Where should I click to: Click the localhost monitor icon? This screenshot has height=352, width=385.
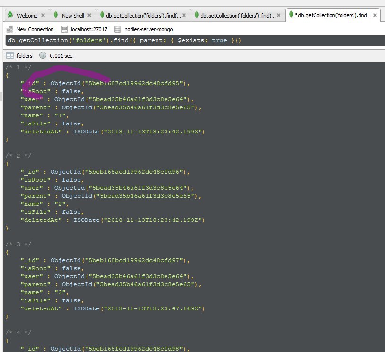(x=64, y=29)
